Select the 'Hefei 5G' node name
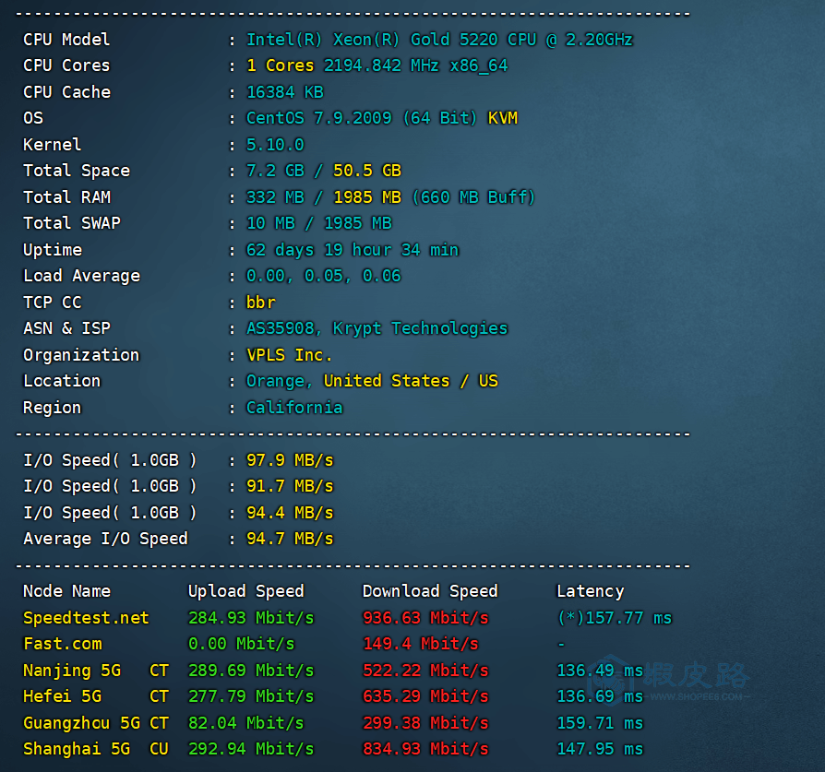Viewport: 825px width, 772px height. 62,696
